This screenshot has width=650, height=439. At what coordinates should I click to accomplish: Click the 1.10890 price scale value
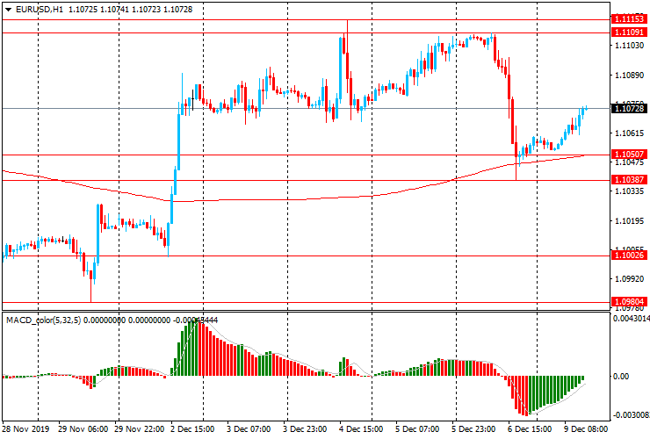point(629,75)
